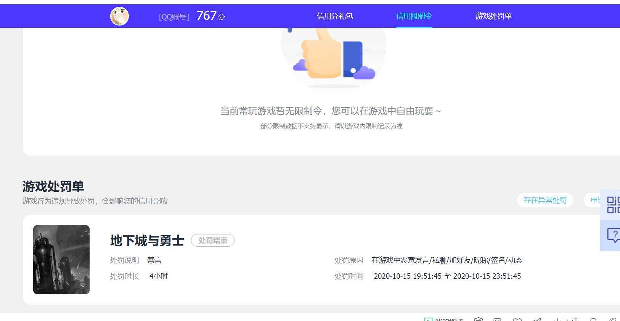Click the 处罚原因 label
This screenshot has width=620, height=321.
349,260
